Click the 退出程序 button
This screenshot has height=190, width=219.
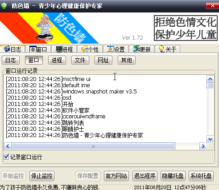click(145, 176)
